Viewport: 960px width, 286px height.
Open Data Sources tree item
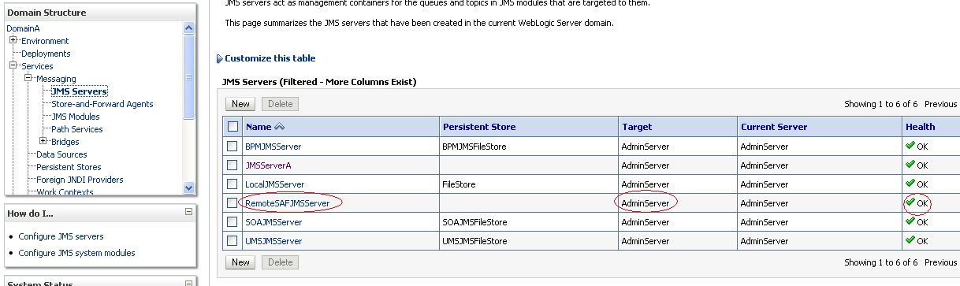click(61, 154)
